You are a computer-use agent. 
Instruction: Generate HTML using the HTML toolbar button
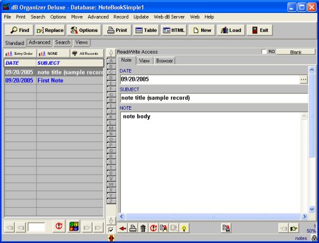pyautogui.click(x=174, y=30)
